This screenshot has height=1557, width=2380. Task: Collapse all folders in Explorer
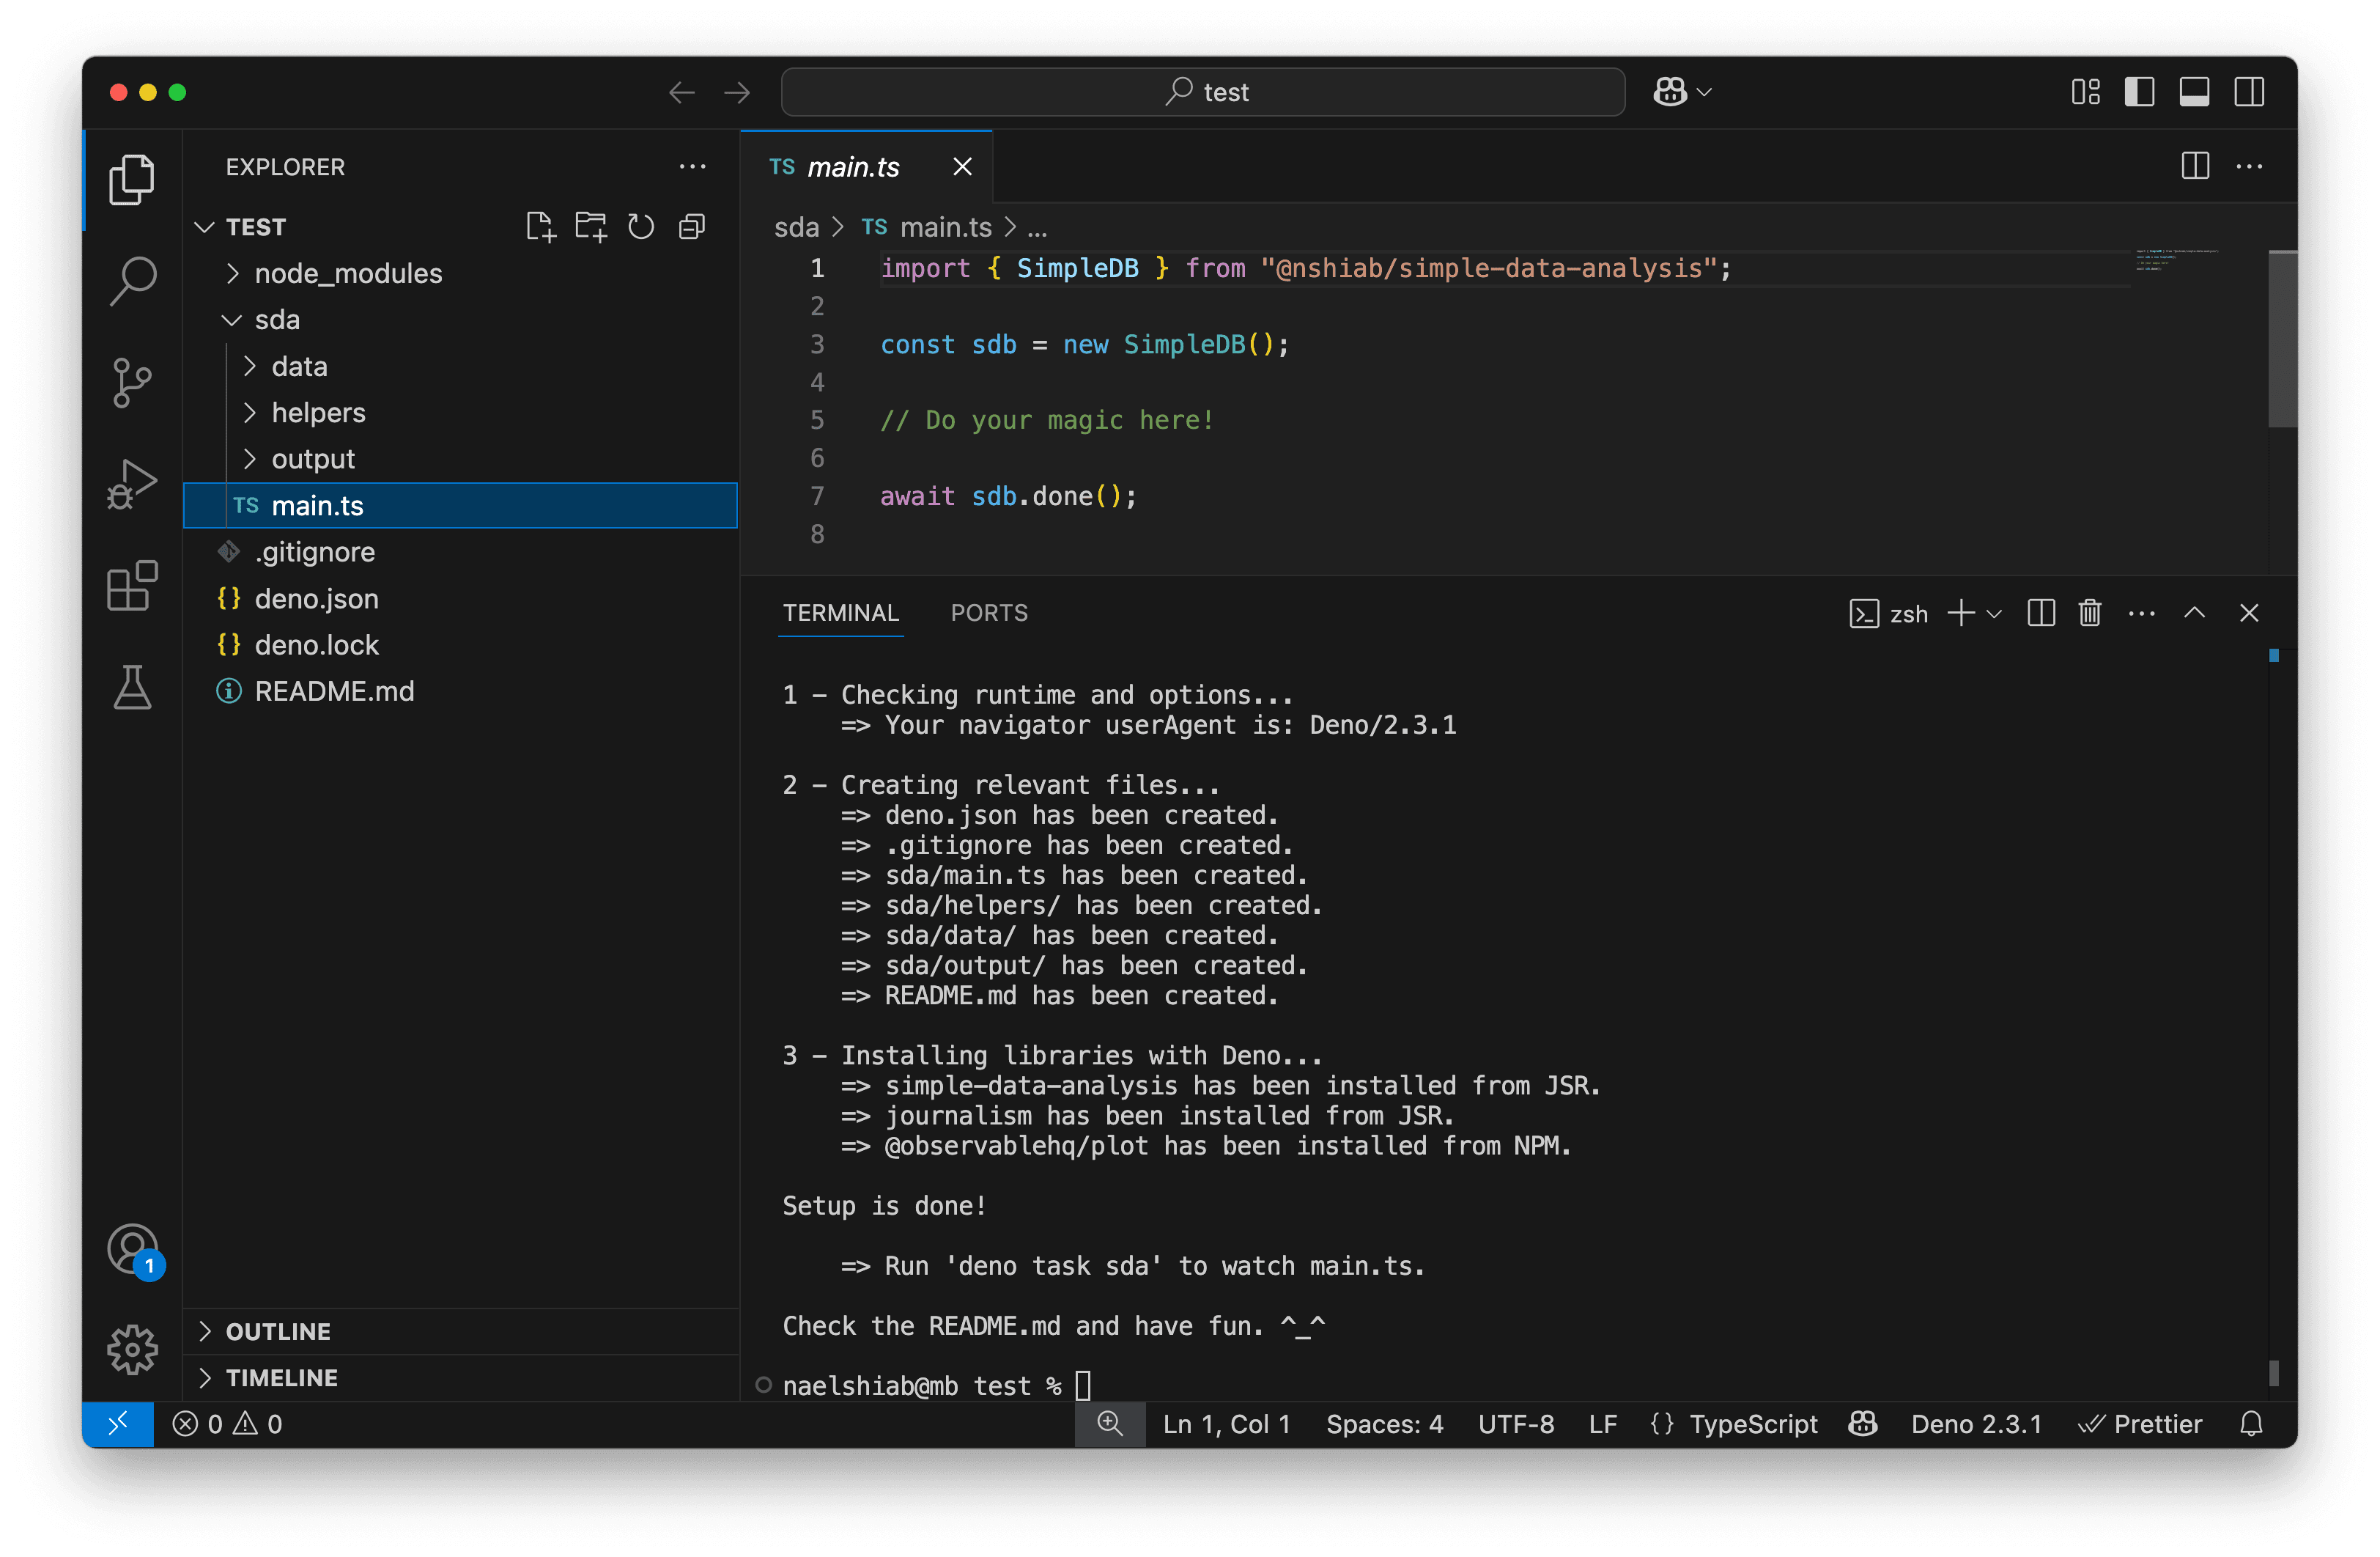click(692, 227)
